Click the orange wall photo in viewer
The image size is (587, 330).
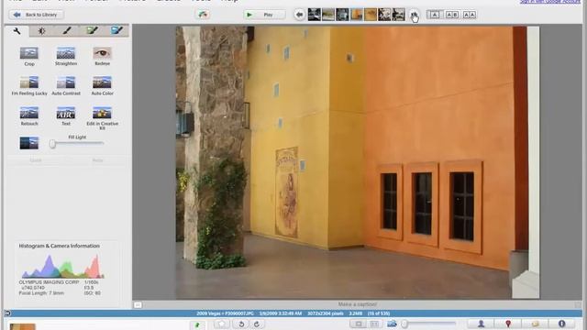(358, 162)
